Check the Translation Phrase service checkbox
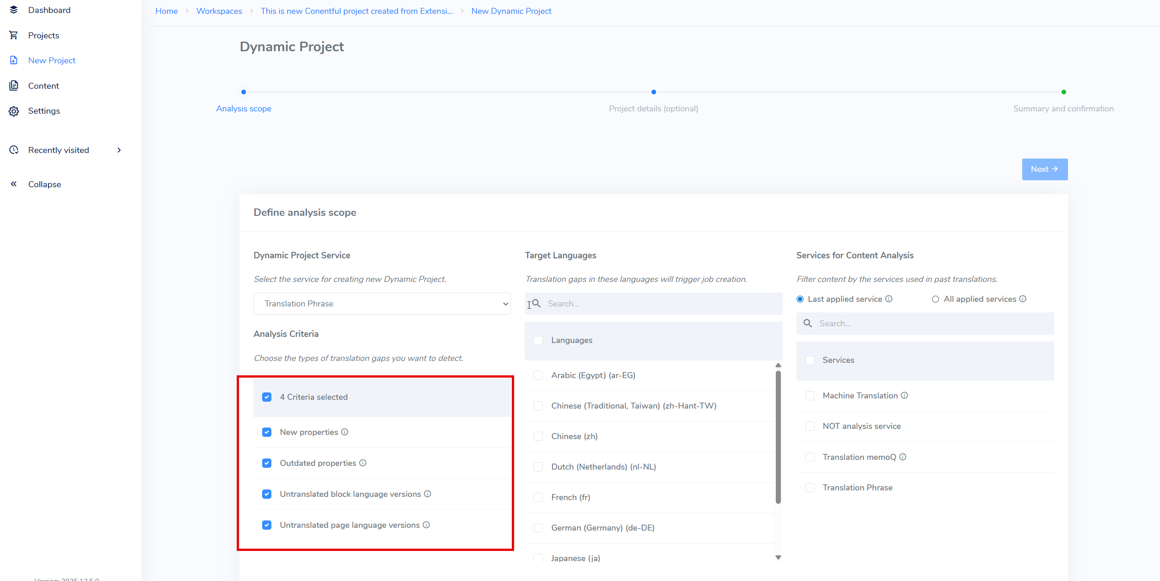This screenshot has height=581, width=1160. coord(810,488)
